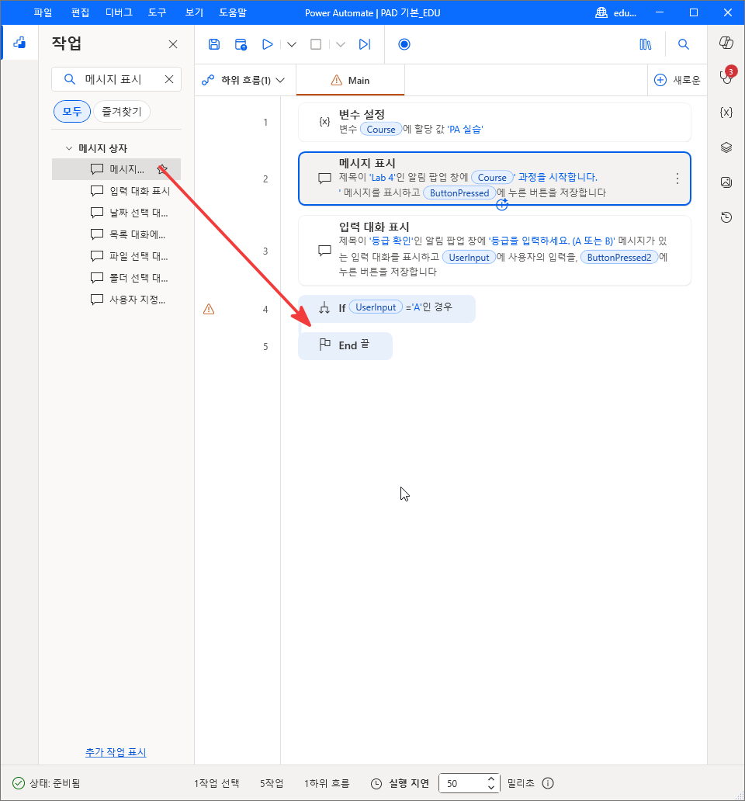Select the 목록 대화에... action
Image resolution: width=745 pixels, height=801 pixels.
116,234
